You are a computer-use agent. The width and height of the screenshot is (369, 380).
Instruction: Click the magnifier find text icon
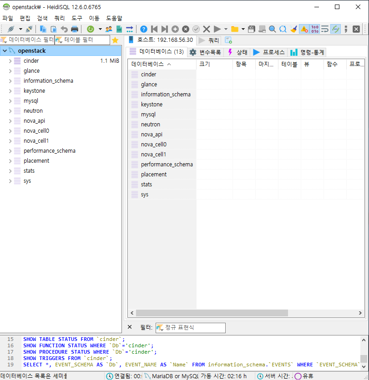click(273, 29)
